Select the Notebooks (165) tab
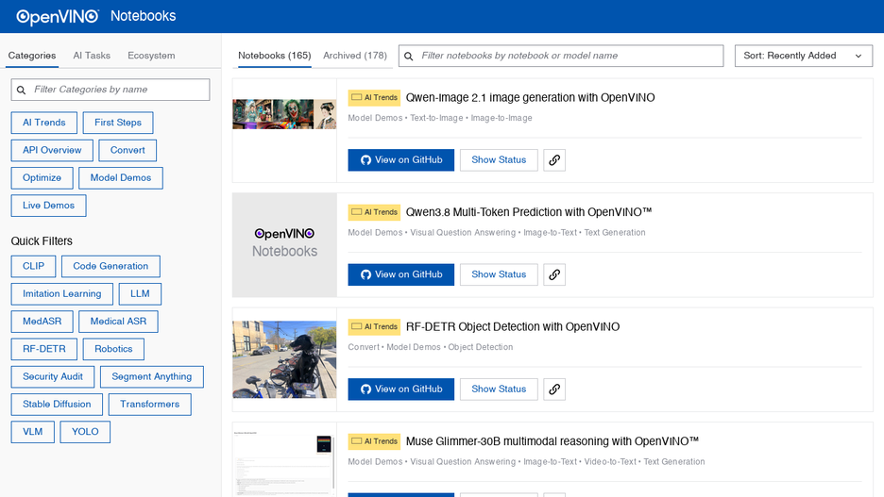This screenshot has height=497, width=884. 275,56
